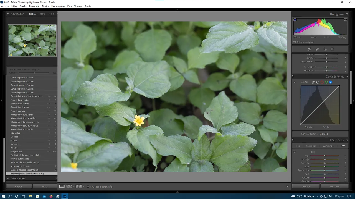The height and width of the screenshot is (199, 355).
Task: Click the Restaurar button
Action: tap(335, 187)
